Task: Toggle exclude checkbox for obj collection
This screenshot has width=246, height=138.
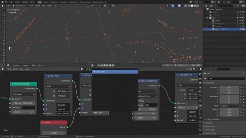Action: 238,18
